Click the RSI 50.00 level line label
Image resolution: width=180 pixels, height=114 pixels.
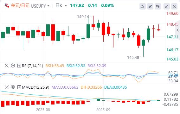point(173,75)
